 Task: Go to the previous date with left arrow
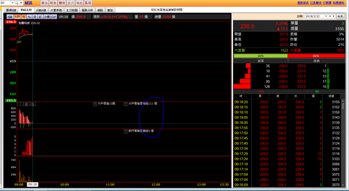pyautogui.click(x=330, y=16)
